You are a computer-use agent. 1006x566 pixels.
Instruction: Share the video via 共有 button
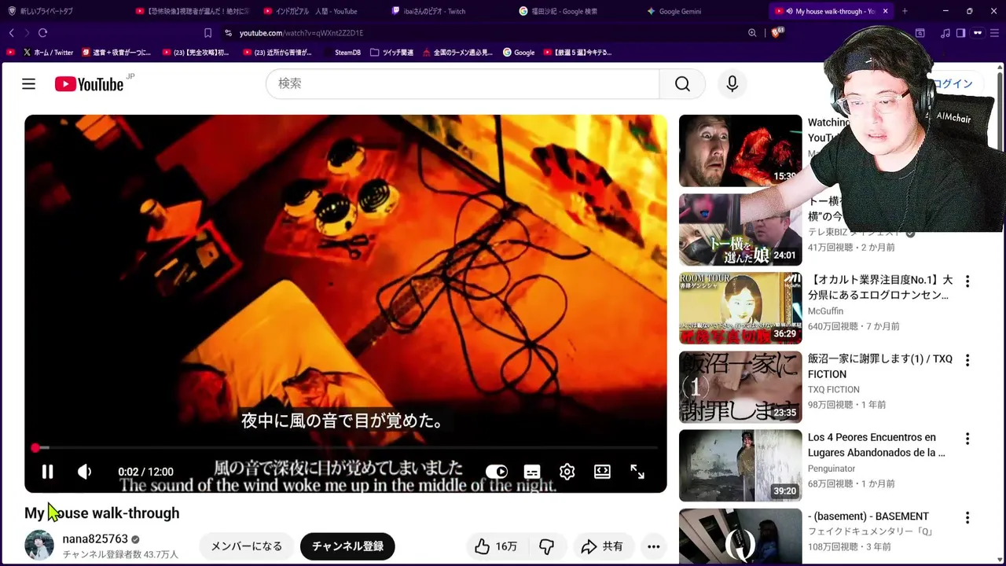(602, 546)
